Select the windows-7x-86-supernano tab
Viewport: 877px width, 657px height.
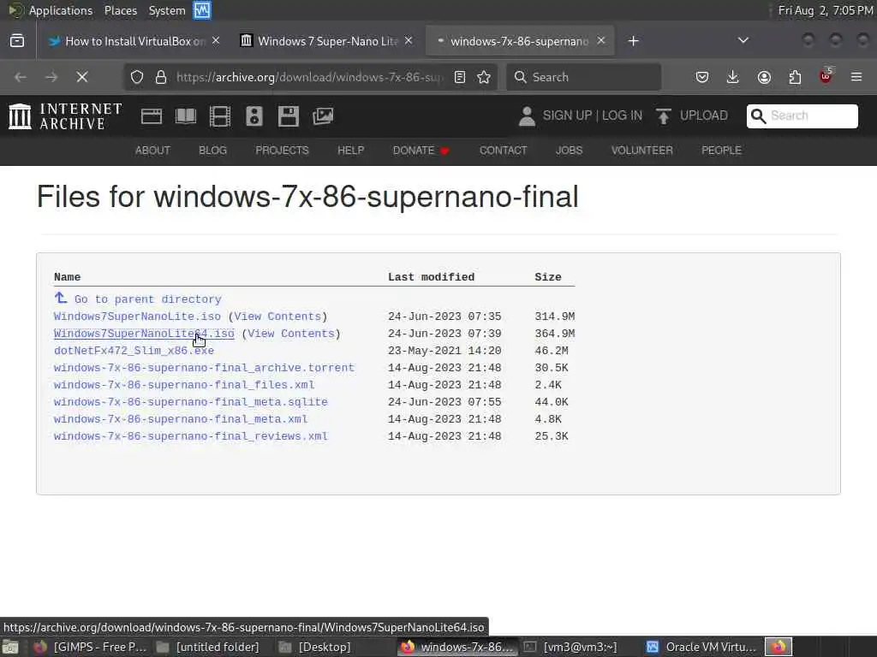[x=520, y=41]
